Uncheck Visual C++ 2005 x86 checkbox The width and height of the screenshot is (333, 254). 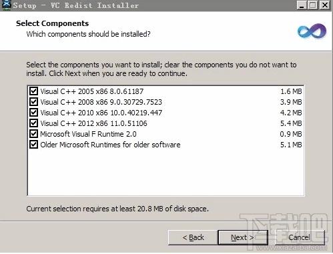33,91
